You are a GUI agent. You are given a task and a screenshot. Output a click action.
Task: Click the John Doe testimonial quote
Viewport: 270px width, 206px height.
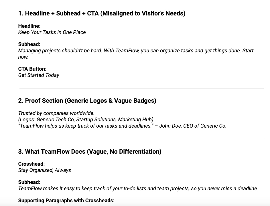(x=122, y=126)
